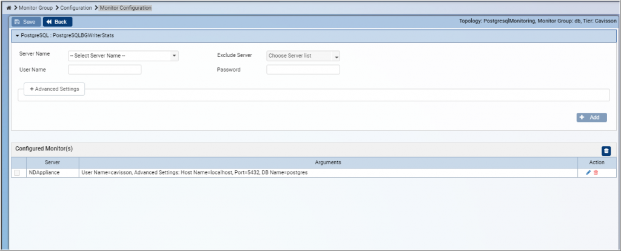Select Monitor Configuration breadcrumb
Image resolution: width=621 pixels, height=251 pixels.
tap(126, 8)
